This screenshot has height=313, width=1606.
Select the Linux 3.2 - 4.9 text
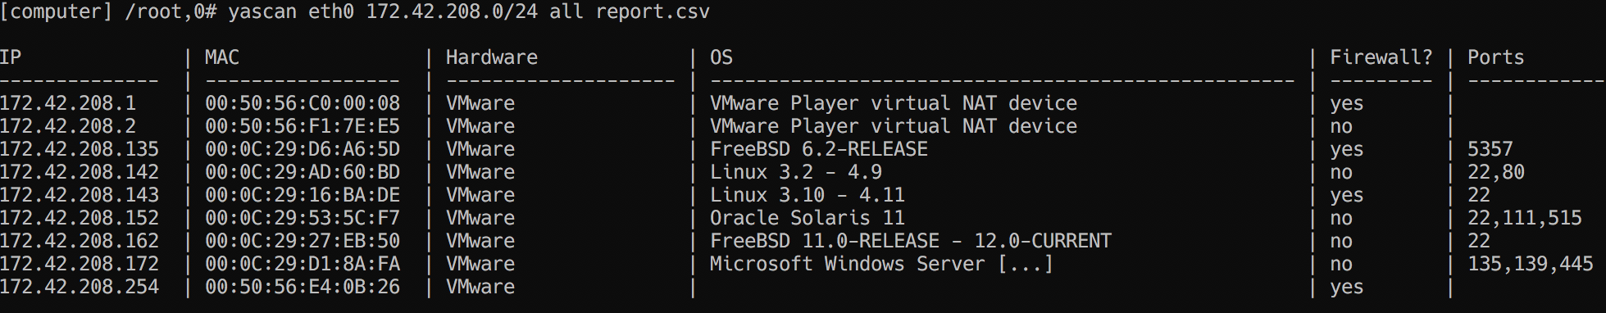pyautogui.click(x=796, y=172)
